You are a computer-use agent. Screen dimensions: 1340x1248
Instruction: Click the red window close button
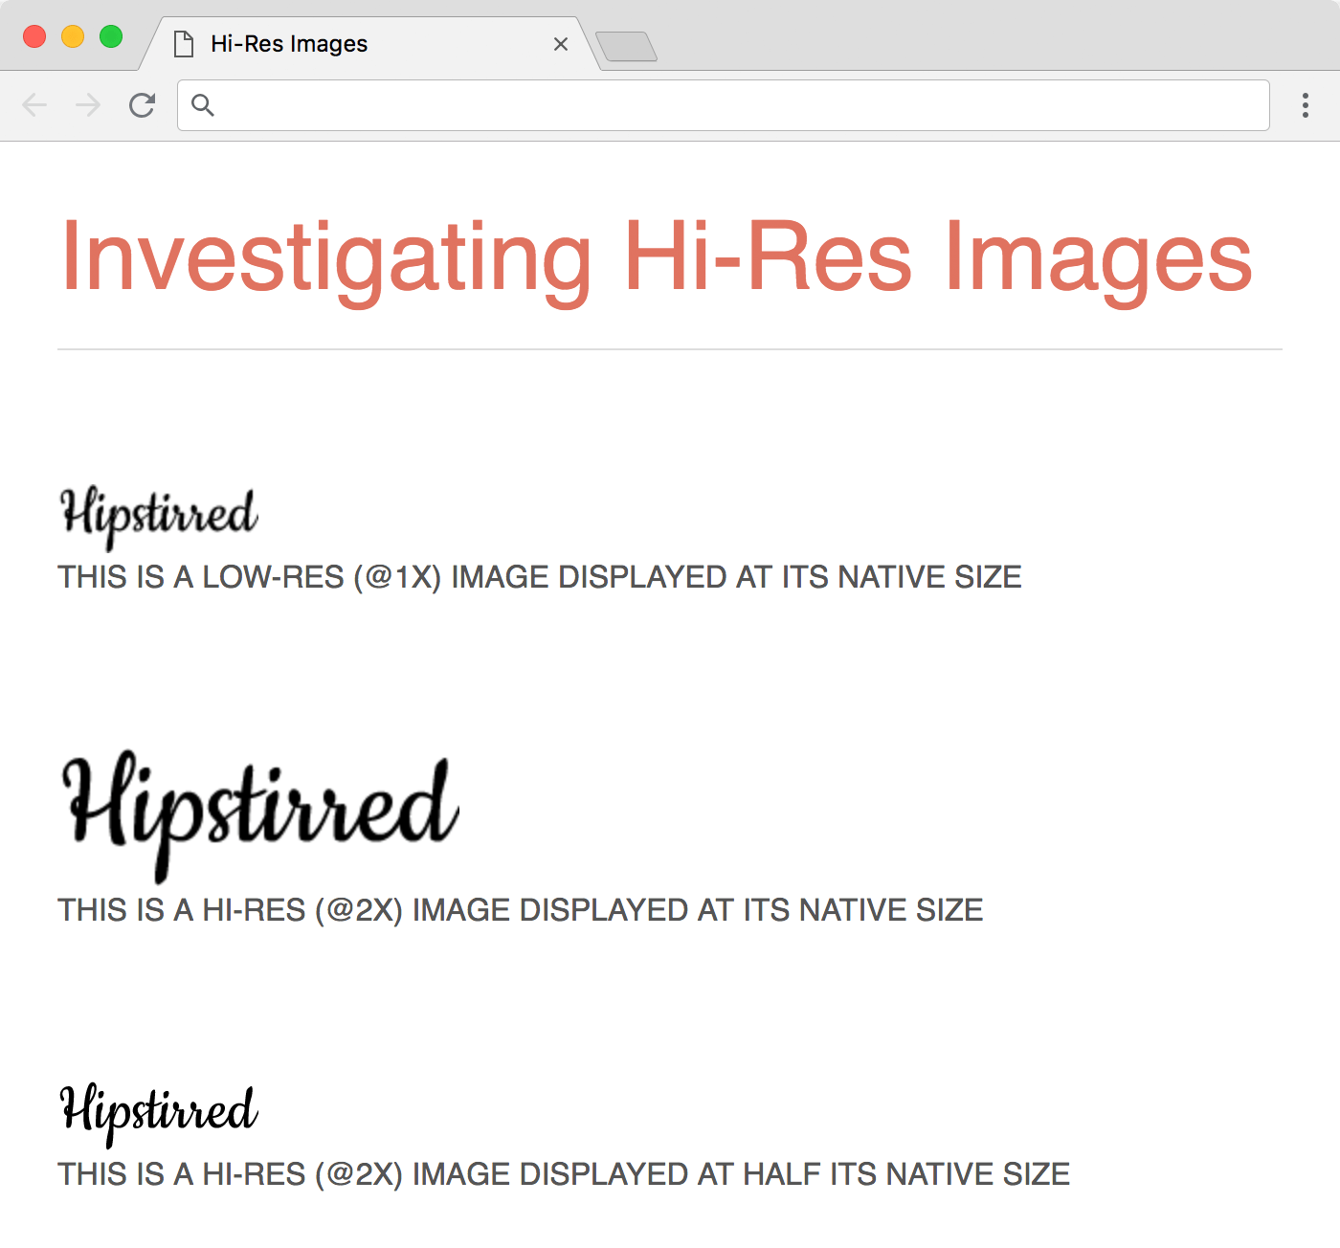34,36
